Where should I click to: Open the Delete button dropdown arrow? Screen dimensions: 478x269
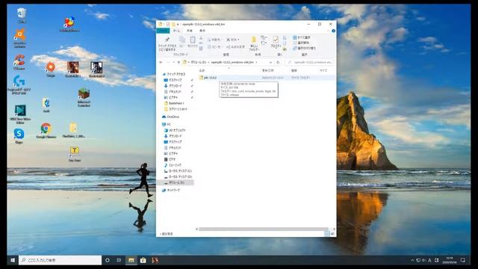(238, 40)
